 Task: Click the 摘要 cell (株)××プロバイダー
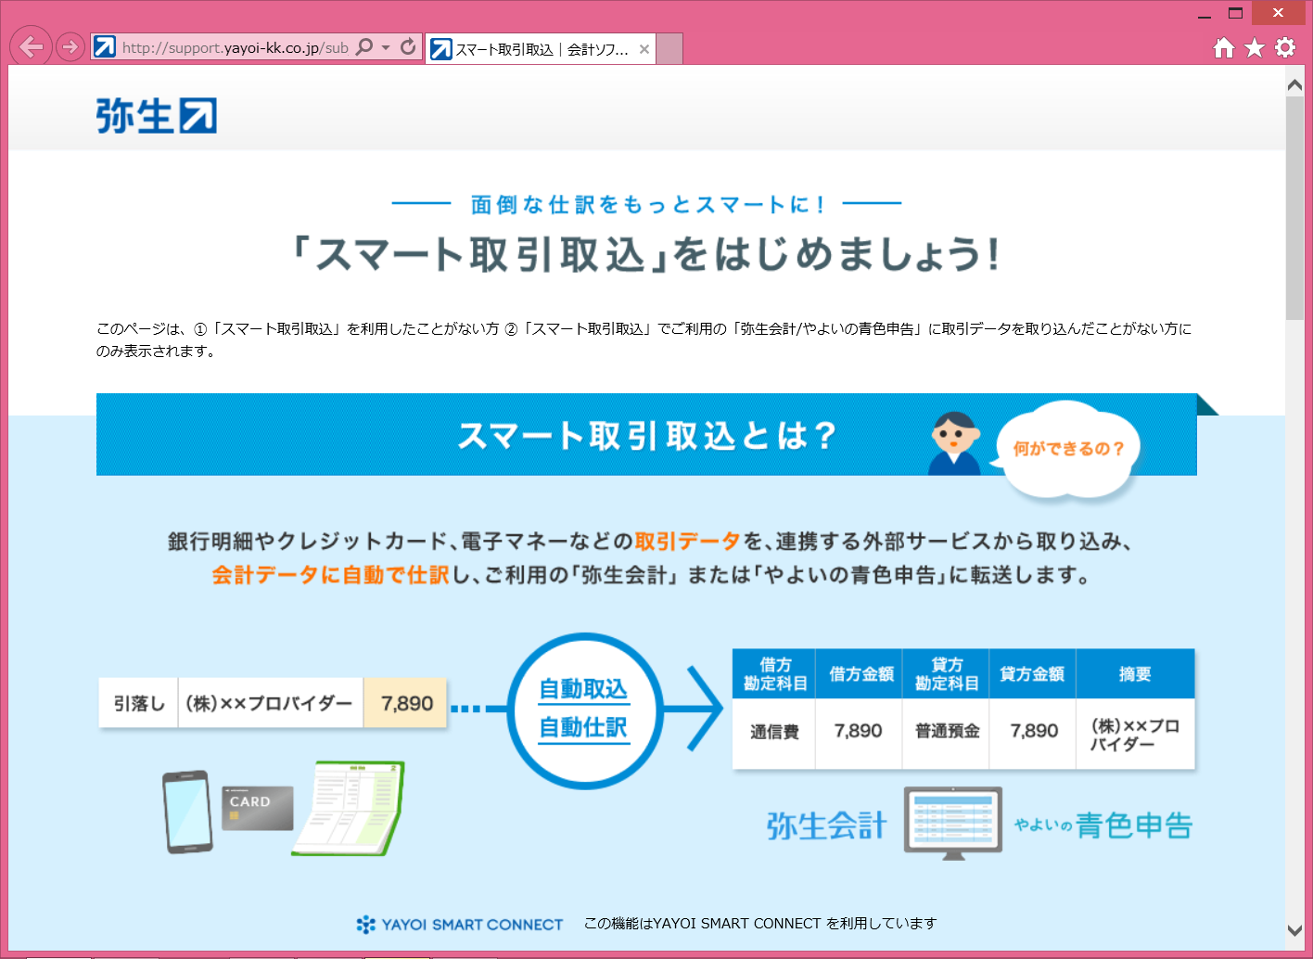(1135, 734)
